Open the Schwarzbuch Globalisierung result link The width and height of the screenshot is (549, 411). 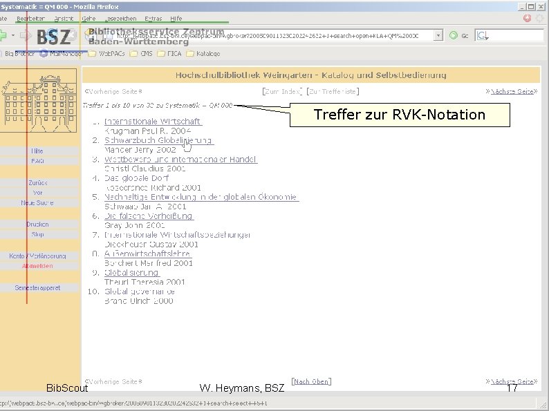coord(158,140)
